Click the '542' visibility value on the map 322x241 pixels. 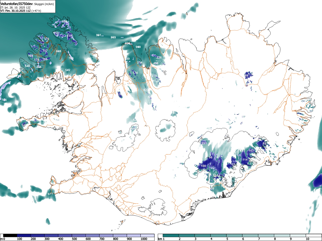click(x=68, y=70)
